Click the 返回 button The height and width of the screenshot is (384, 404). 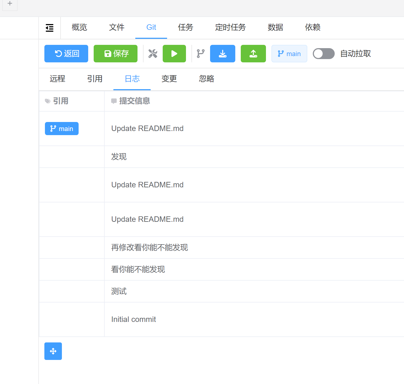66,54
